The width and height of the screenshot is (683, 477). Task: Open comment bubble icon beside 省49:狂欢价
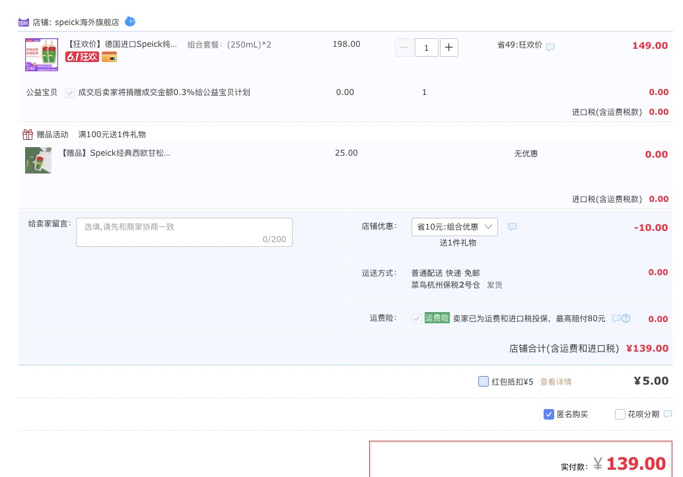tap(550, 47)
